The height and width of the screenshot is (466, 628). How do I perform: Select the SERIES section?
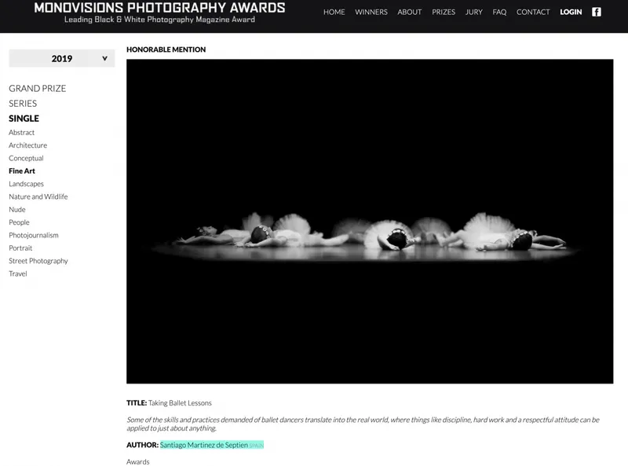click(x=23, y=104)
